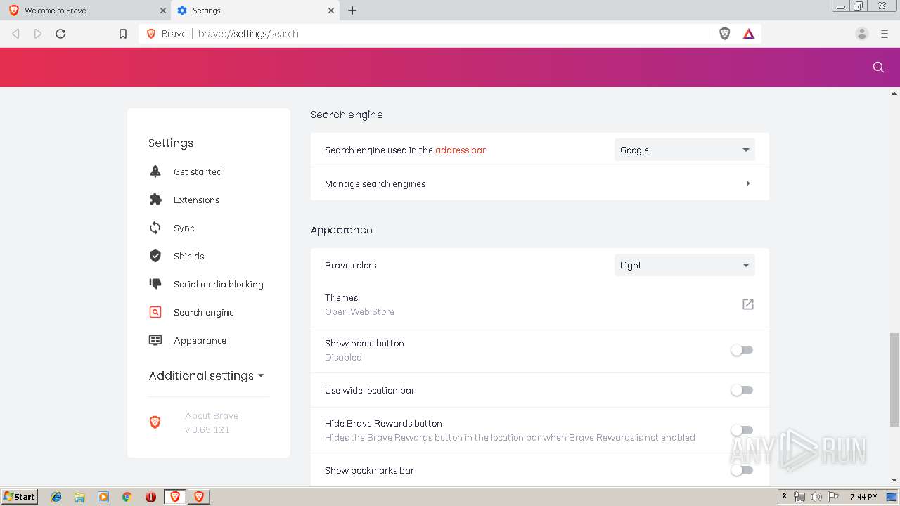Screen dimensions: 900x506
Task: Click the bookmark icon in the toolbar
Action: pos(123,33)
